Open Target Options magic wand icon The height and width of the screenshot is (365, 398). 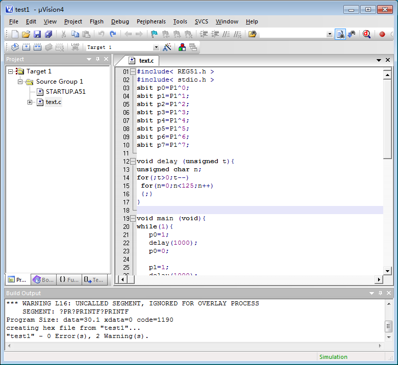pyautogui.click(x=167, y=47)
